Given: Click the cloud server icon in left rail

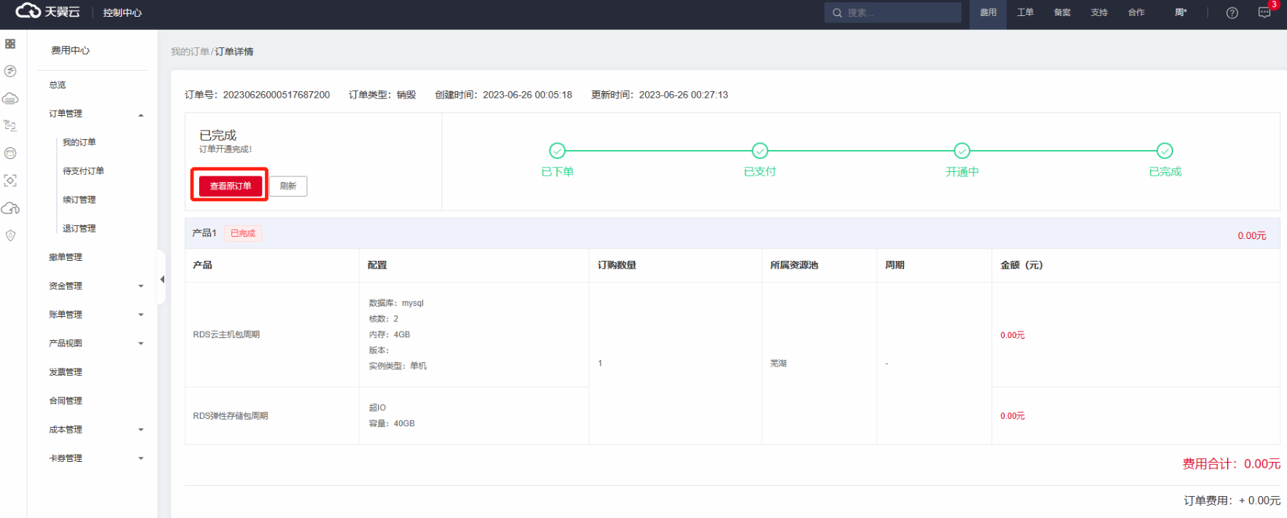Looking at the screenshot, I should pos(10,98).
